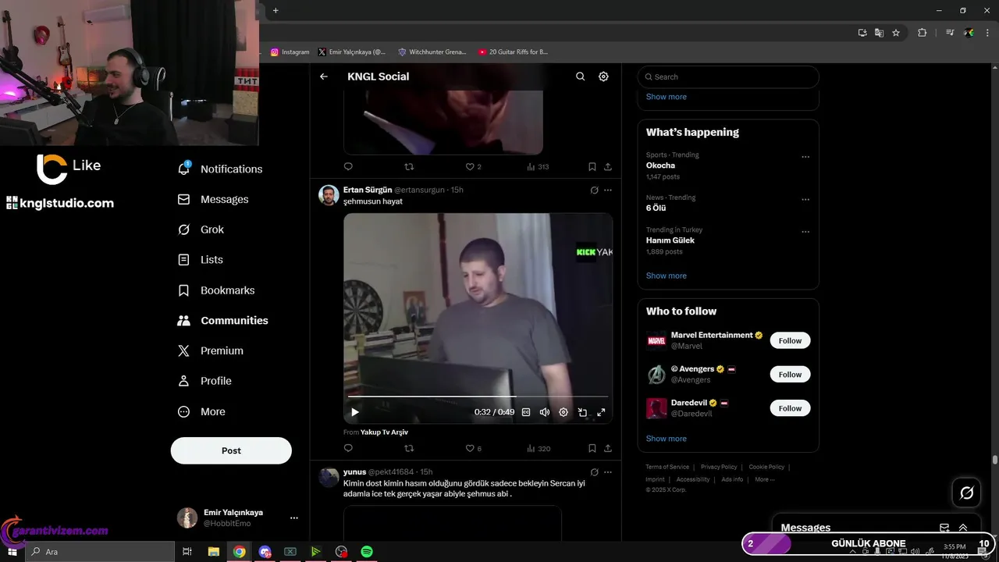
Task: Open the More menu in sidebar
Action: (x=202, y=411)
